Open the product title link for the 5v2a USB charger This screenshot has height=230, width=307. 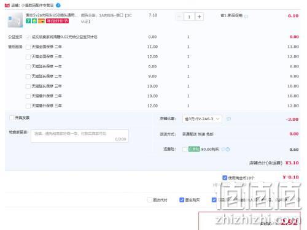(x=52, y=15)
